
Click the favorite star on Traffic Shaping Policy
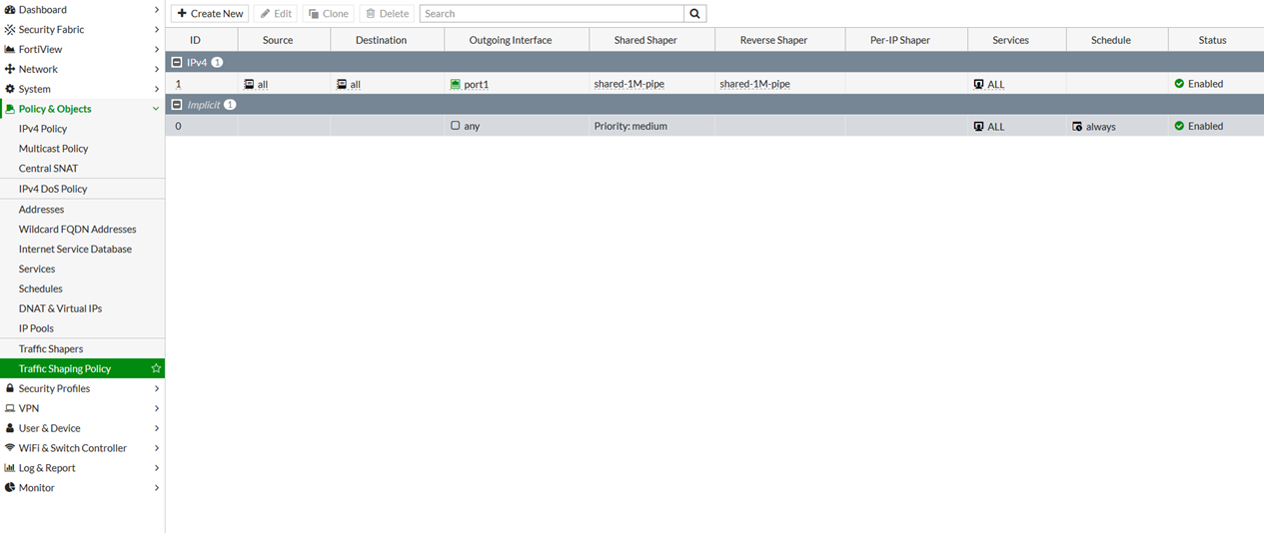(x=156, y=368)
